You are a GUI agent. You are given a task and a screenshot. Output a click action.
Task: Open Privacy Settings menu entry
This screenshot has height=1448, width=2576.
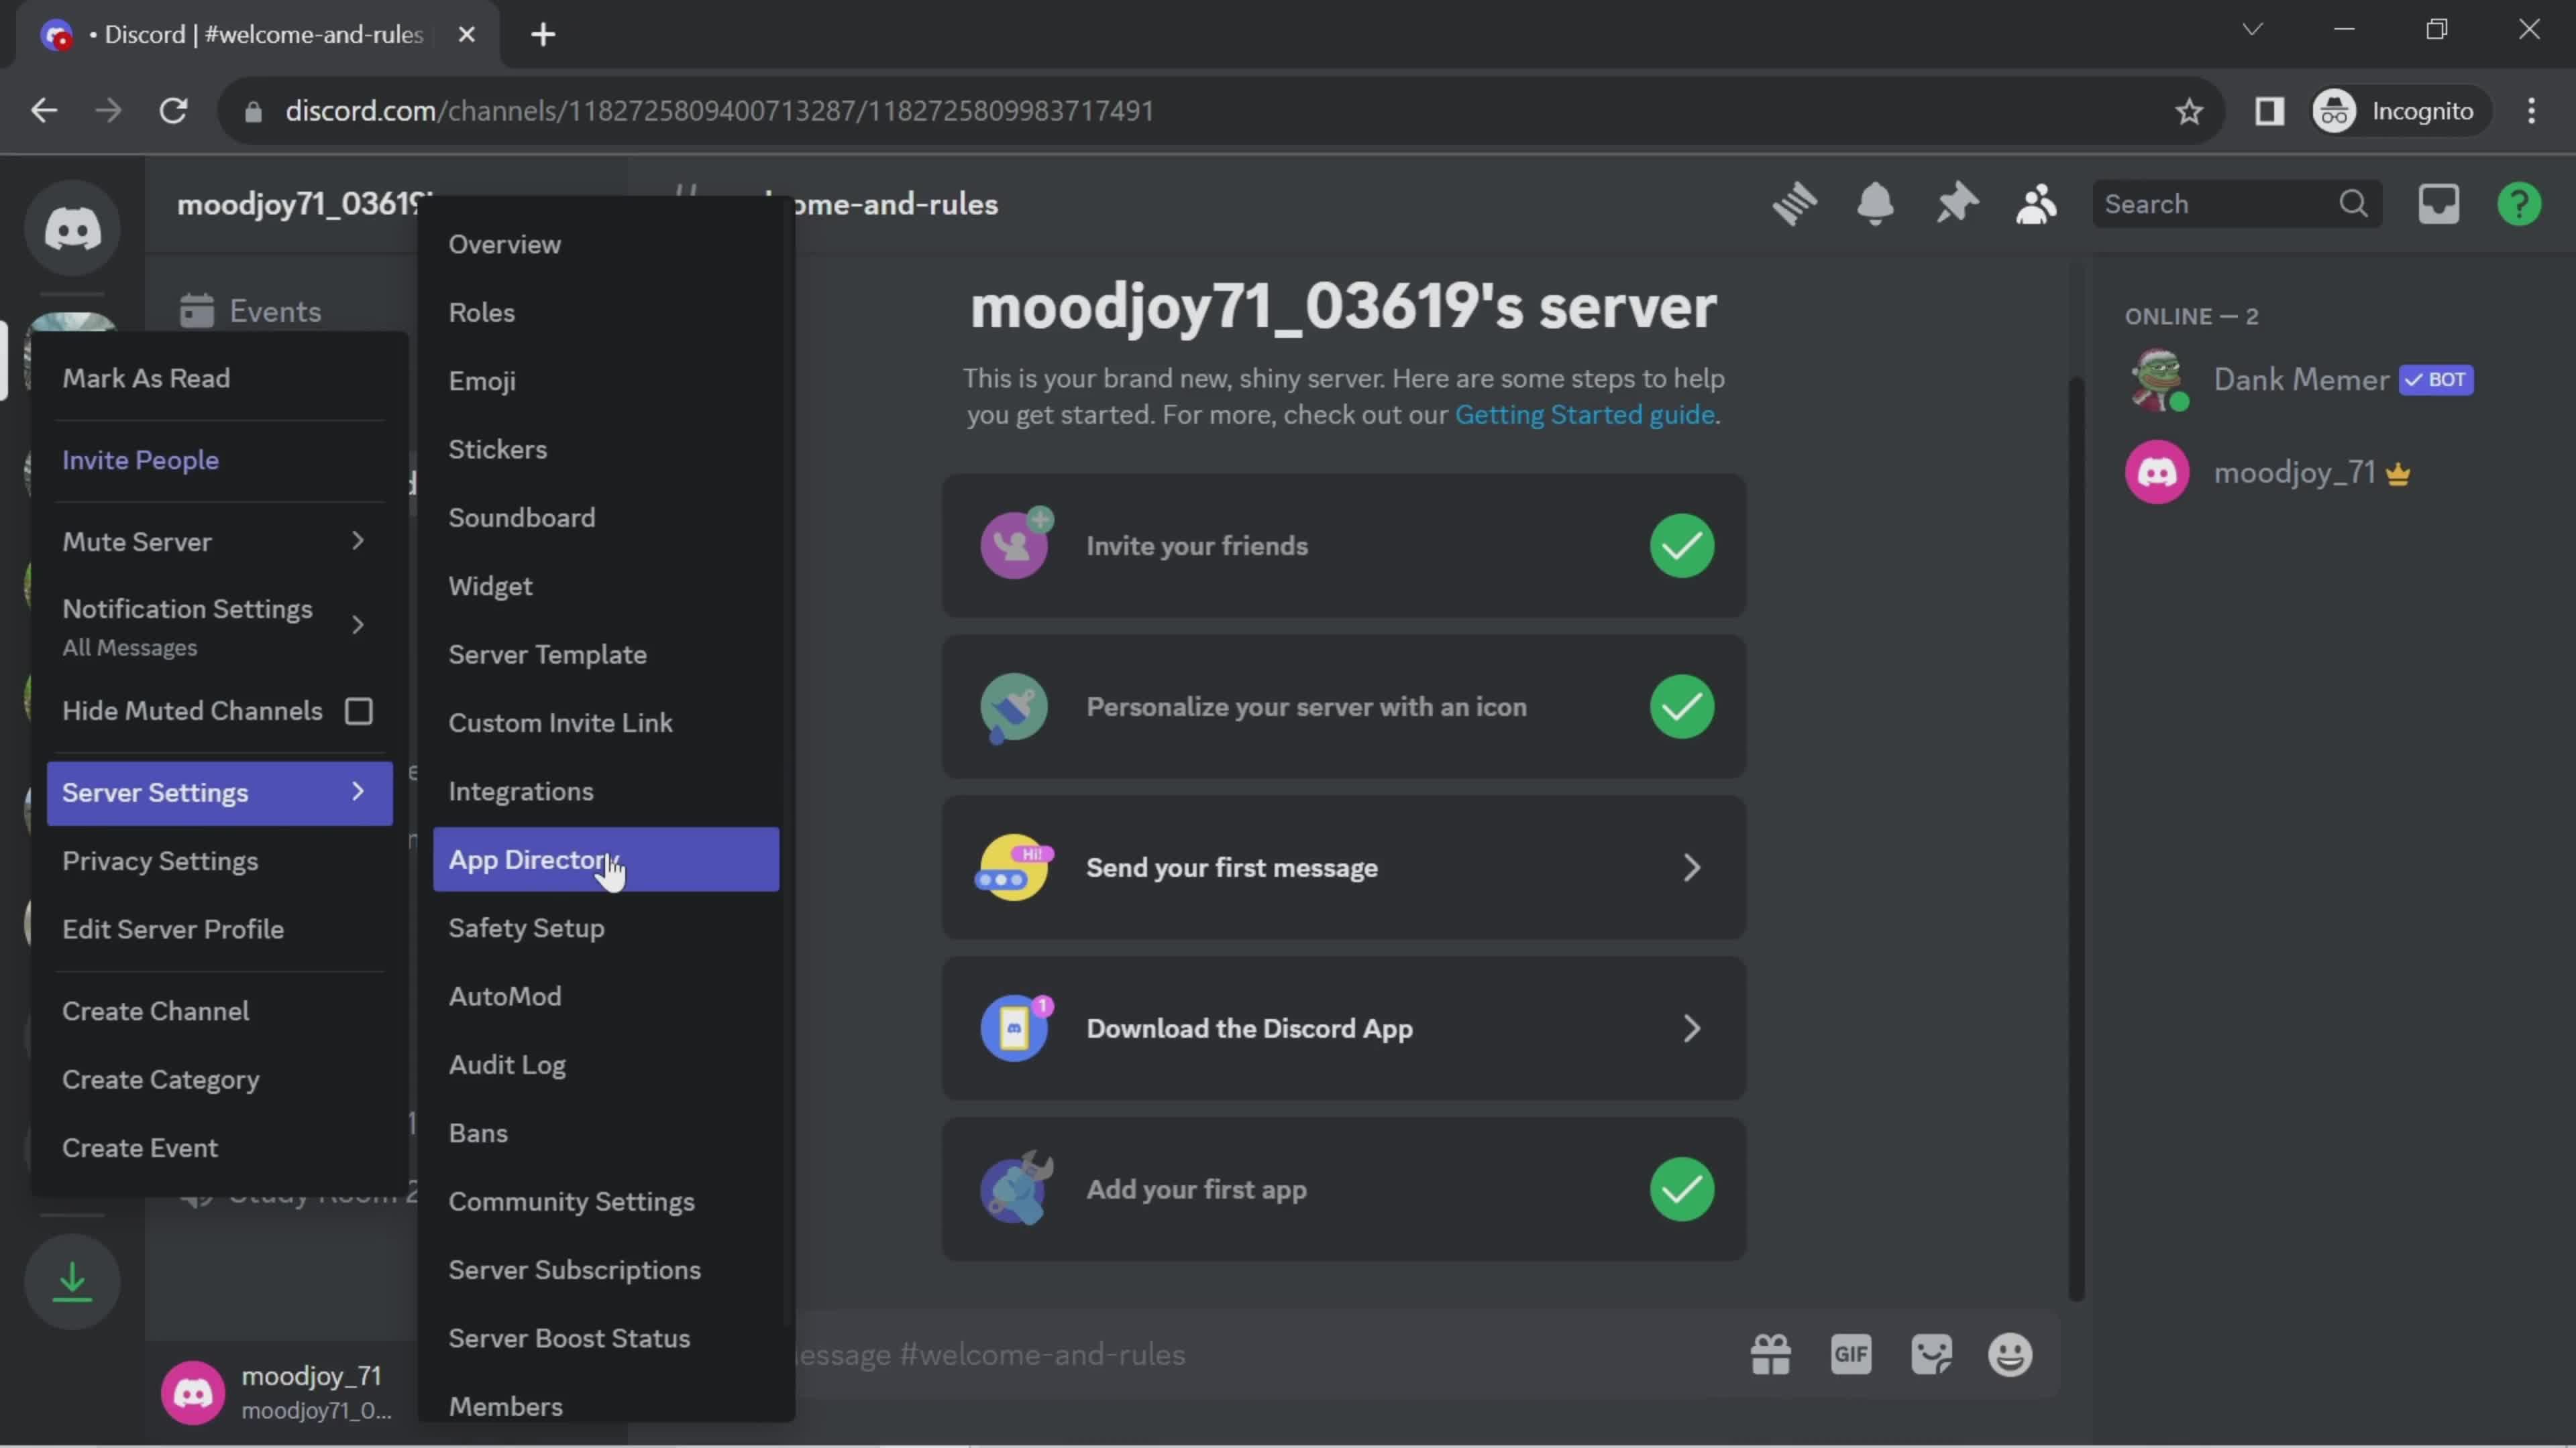[x=220, y=860]
